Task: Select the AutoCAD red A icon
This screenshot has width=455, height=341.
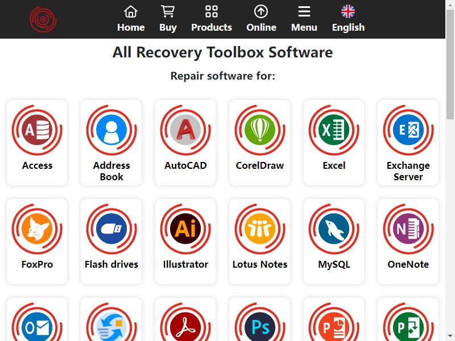Action: (185, 130)
